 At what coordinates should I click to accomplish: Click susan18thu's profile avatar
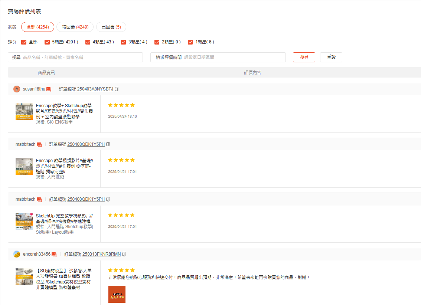click(x=16, y=89)
